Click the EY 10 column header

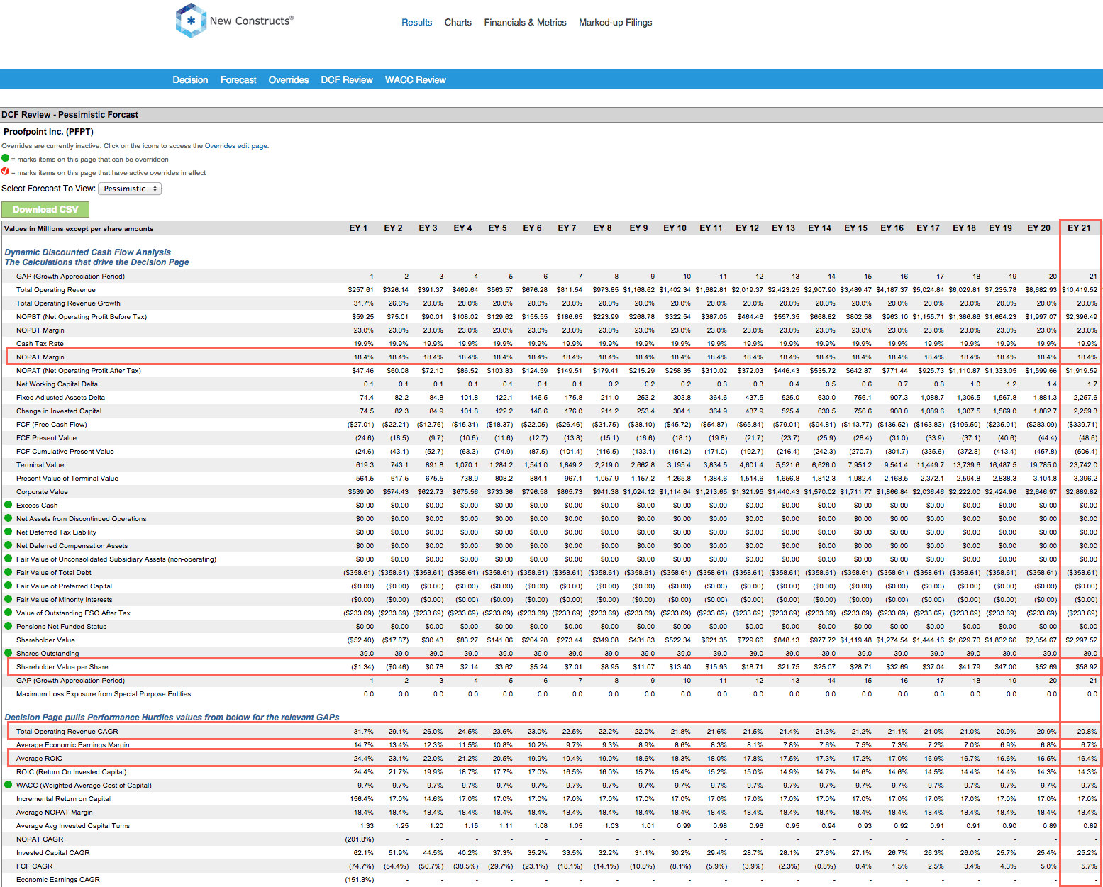coord(675,228)
